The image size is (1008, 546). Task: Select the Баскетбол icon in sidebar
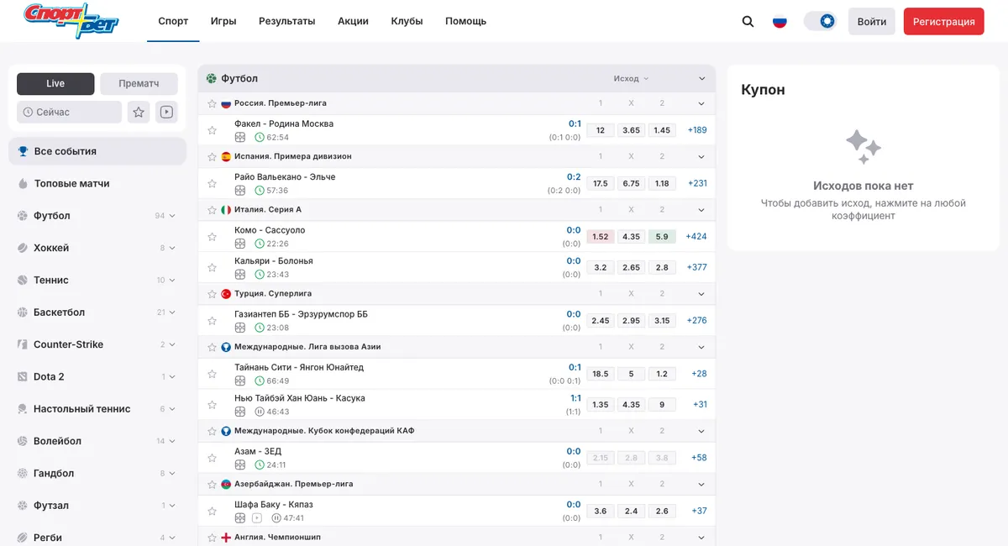point(23,312)
